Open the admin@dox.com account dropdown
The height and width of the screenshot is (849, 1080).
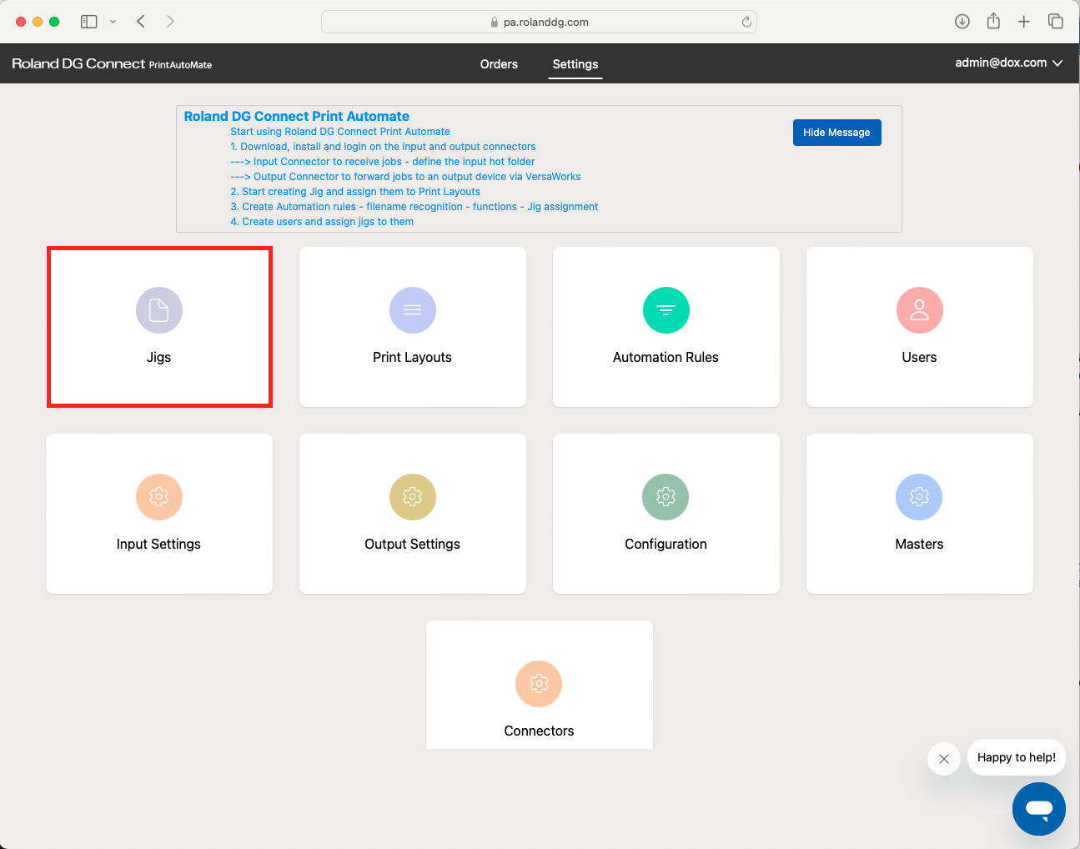[x=1008, y=63]
